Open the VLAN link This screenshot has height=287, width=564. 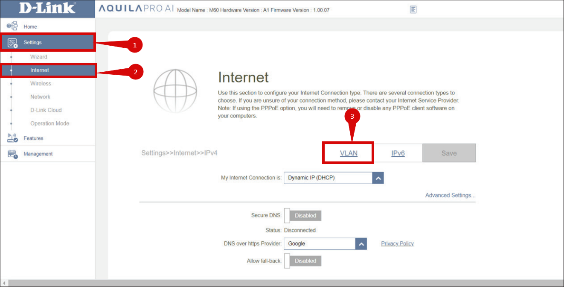[x=349, y=153]
